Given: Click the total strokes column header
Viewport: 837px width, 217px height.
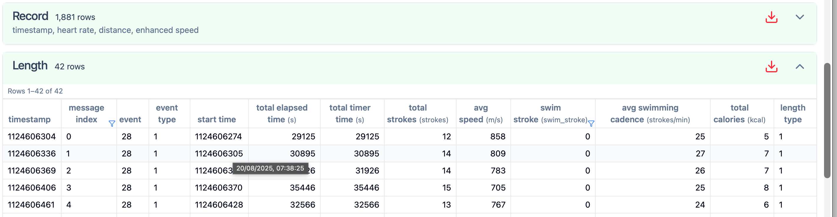Looking at the screenshot, I should click(417, 113).
